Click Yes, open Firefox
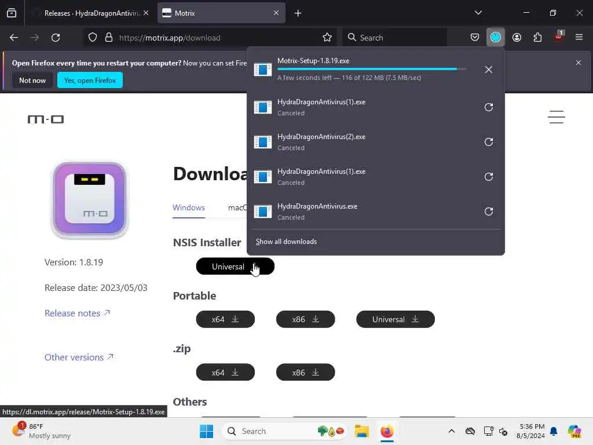This screenshot has height=445, width=593. coord(90,80)
